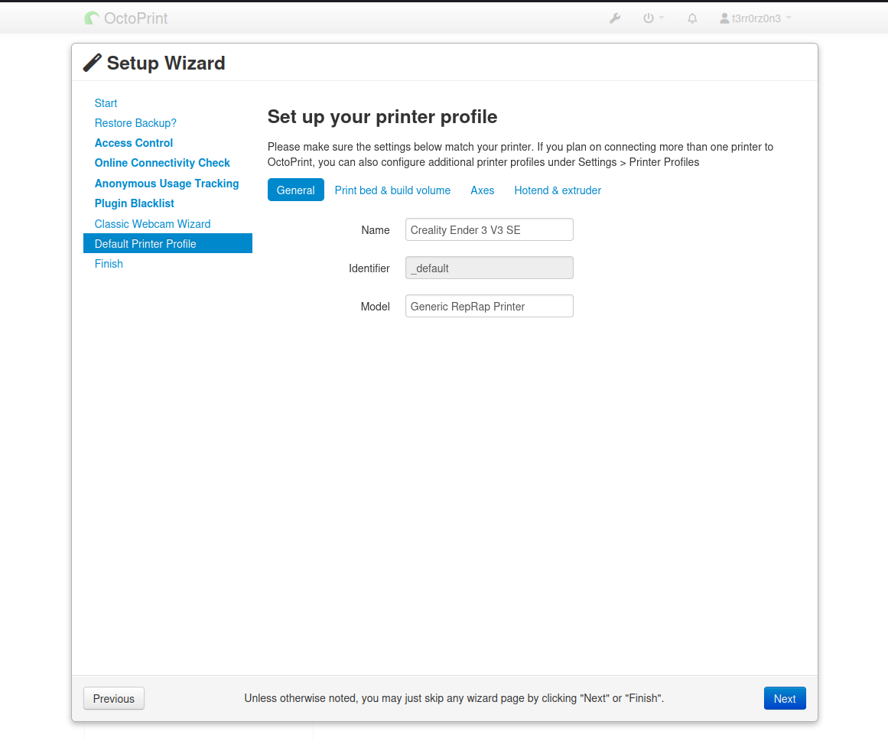Select the Axes tab
The height and width of the screenshot is (741, 888).
(482, 190)
